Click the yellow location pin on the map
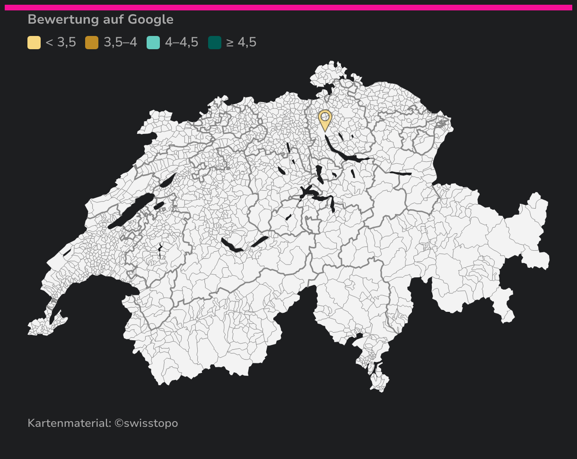Image resolution: width=577 pixels, height=459 pixels. 325,118
